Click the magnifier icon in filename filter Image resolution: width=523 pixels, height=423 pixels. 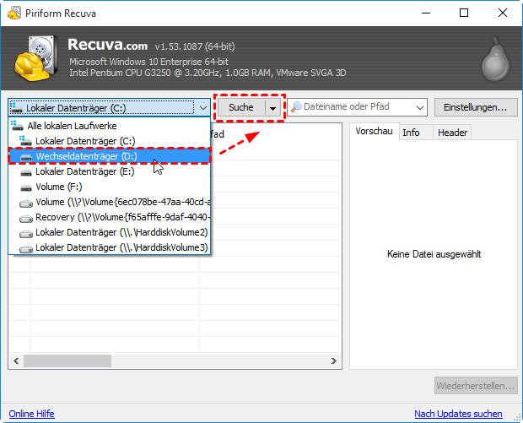tap(296, 107)
